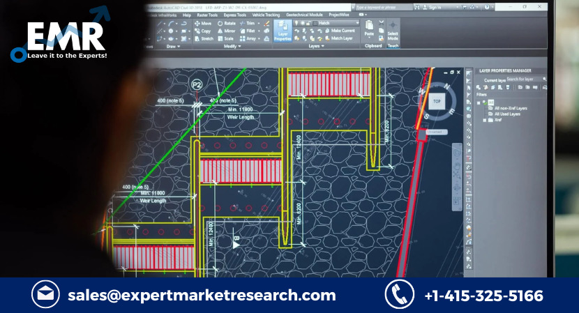Click Thaw All Layers icon
The image size is (579, 313).
[x=312, y=38]
